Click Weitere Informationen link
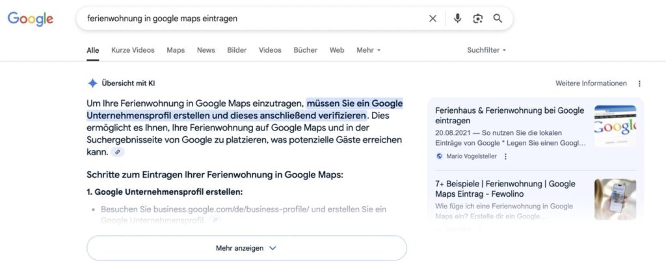The image size is (666, 265). pos(591,84)
